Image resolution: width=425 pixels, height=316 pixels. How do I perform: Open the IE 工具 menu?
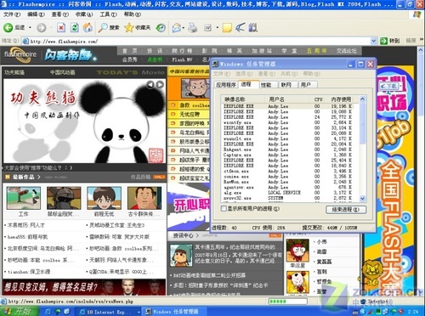pyautogui.click(x=108, y=14)
